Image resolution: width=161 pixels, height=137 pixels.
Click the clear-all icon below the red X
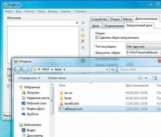pyautogui.click(x=83, y=47)
